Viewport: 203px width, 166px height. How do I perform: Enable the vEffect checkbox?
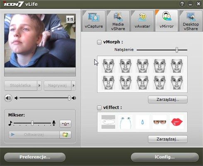pyautogui.click(x=99, y=108)
